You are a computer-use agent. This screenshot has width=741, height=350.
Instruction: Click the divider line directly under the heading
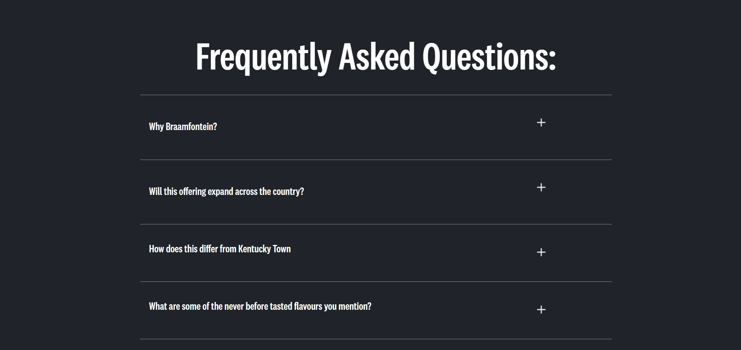(x=376, y=95)
